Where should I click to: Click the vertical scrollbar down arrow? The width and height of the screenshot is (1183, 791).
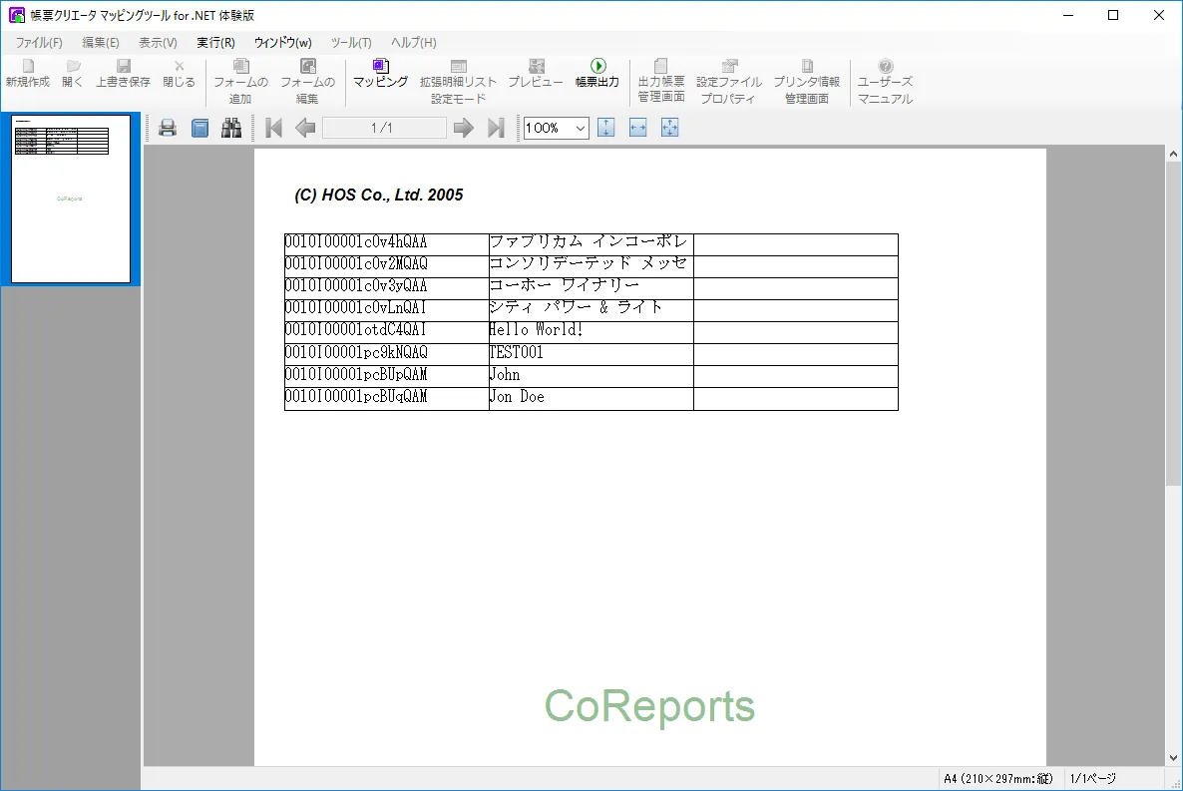click(x=1173, y=758)
